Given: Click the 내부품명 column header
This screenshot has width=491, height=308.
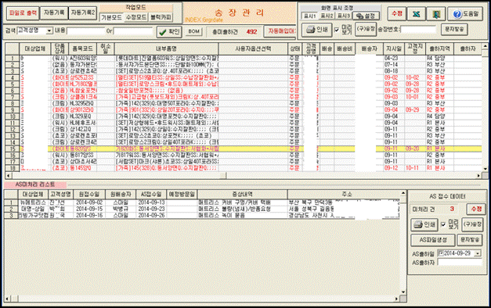Looking at the screenshot, I should [x=166, y=48].
